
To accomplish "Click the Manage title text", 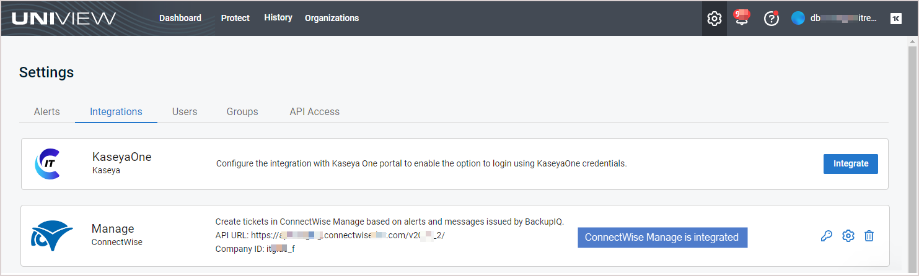I will (x=113, y=229).
